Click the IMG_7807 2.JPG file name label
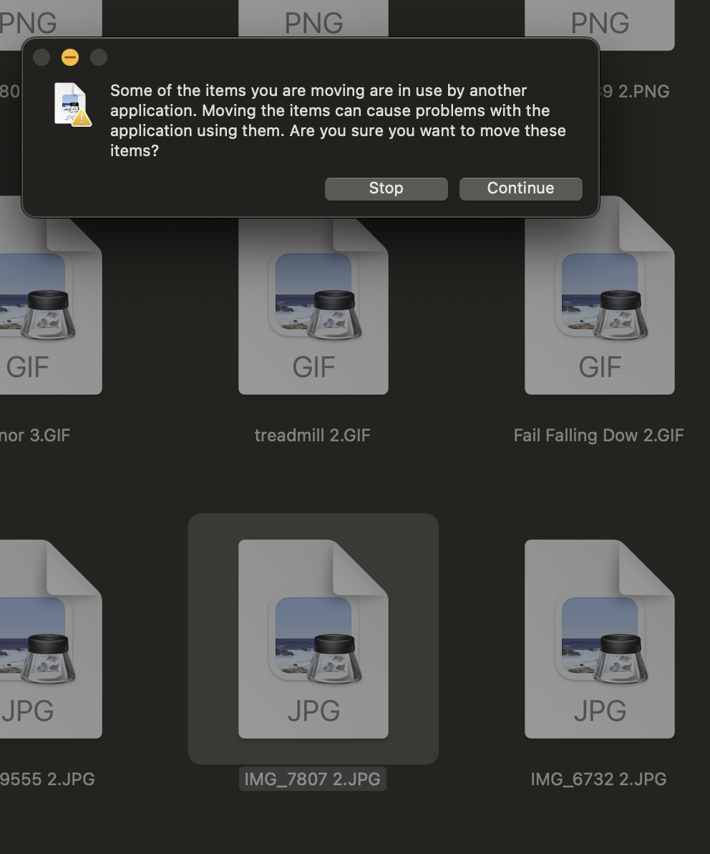710x854 pixels. [x=313, y=779]
